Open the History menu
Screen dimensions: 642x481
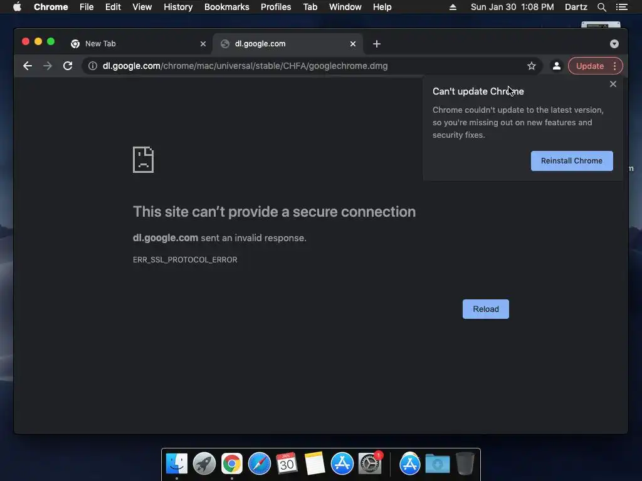178,7
